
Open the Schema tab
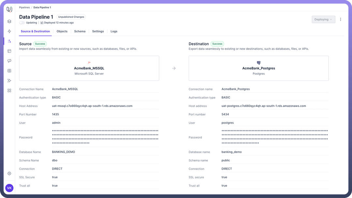click(x=80, y=31)
